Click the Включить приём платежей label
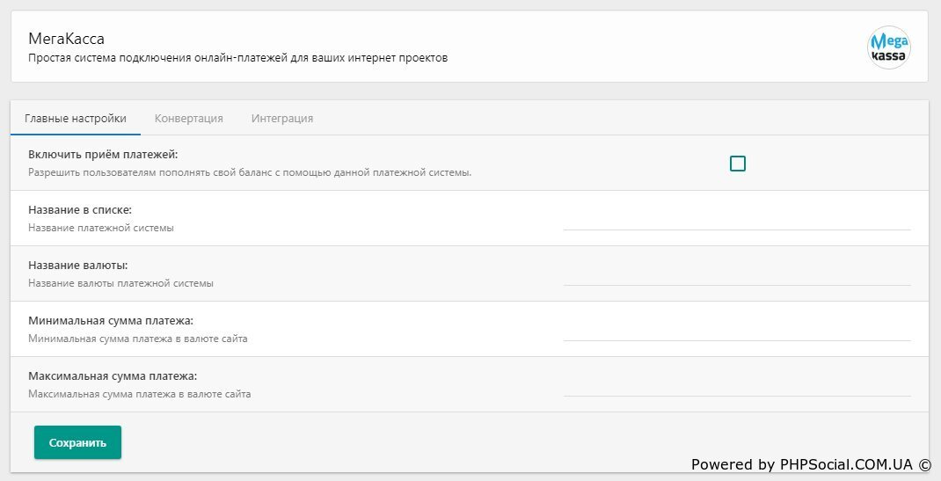This screenshot has height=481, width=941. [x=103, y=155]
